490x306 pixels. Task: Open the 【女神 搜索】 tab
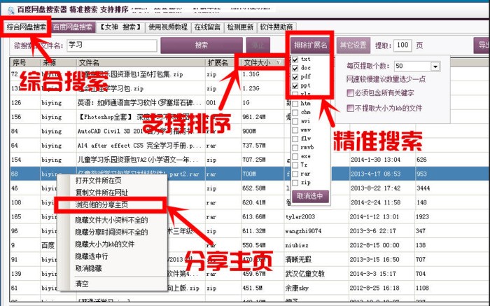pos(120,27)
